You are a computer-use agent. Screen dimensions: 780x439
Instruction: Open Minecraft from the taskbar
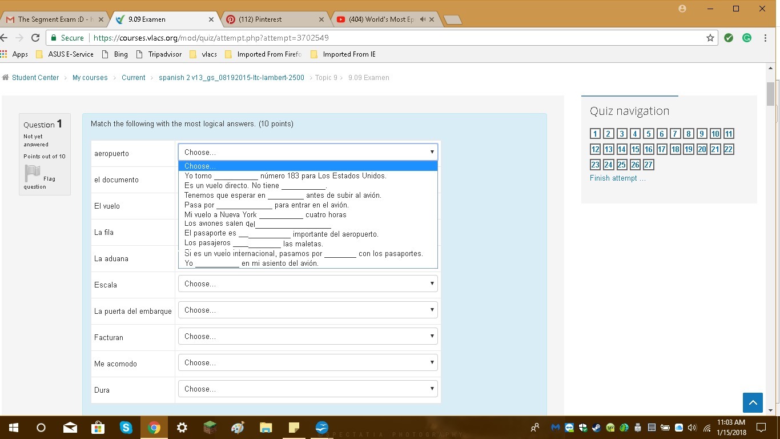210,428
